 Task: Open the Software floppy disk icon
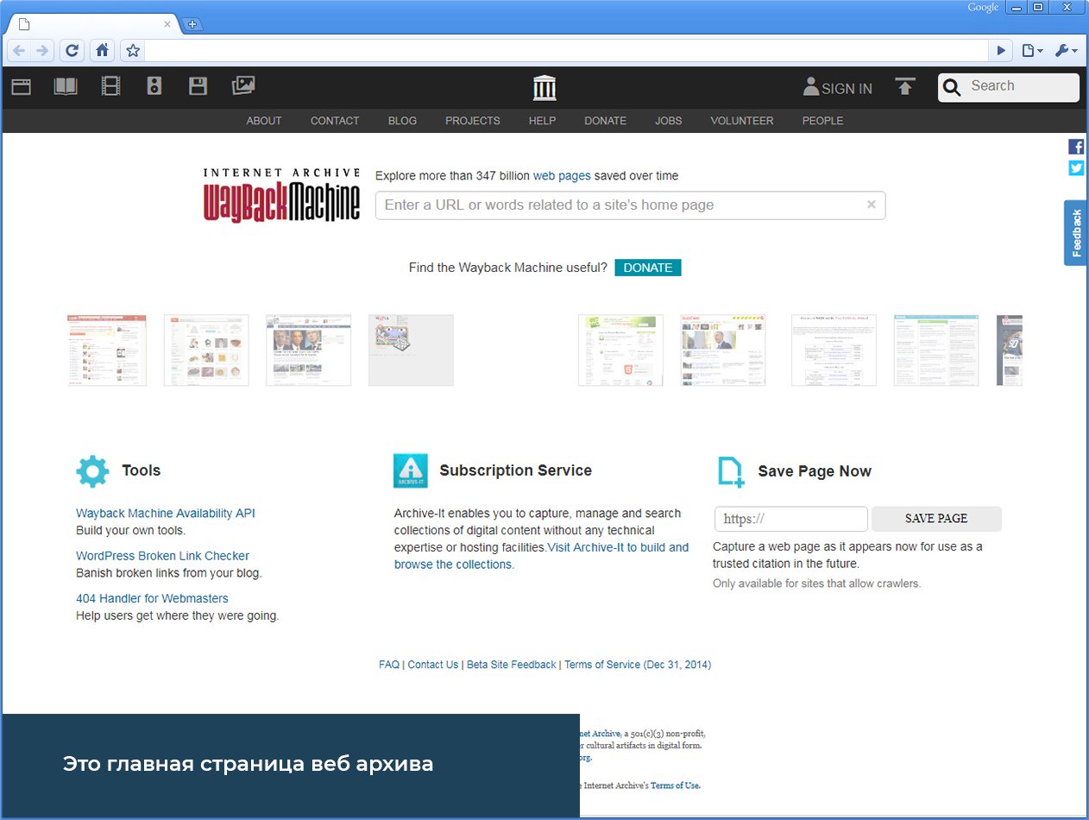tap(198, 86)
